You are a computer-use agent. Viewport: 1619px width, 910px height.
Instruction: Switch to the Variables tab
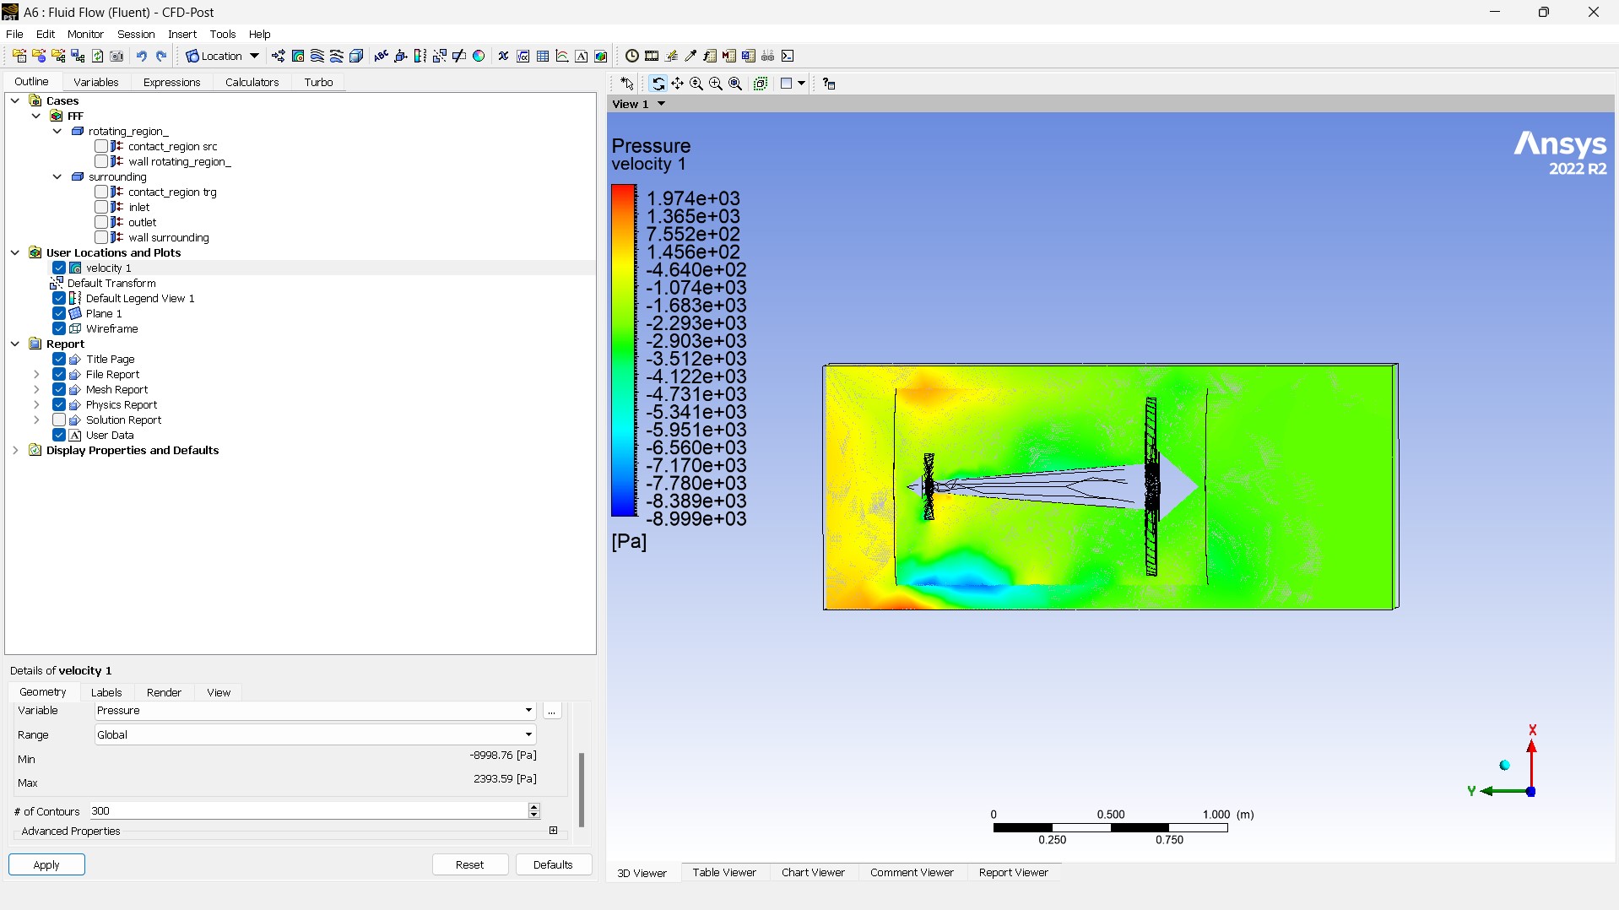96,82
